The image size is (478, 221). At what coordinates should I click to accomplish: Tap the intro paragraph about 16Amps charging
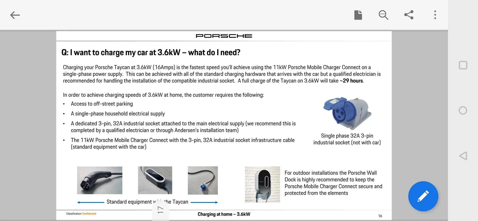coord(222,74)
